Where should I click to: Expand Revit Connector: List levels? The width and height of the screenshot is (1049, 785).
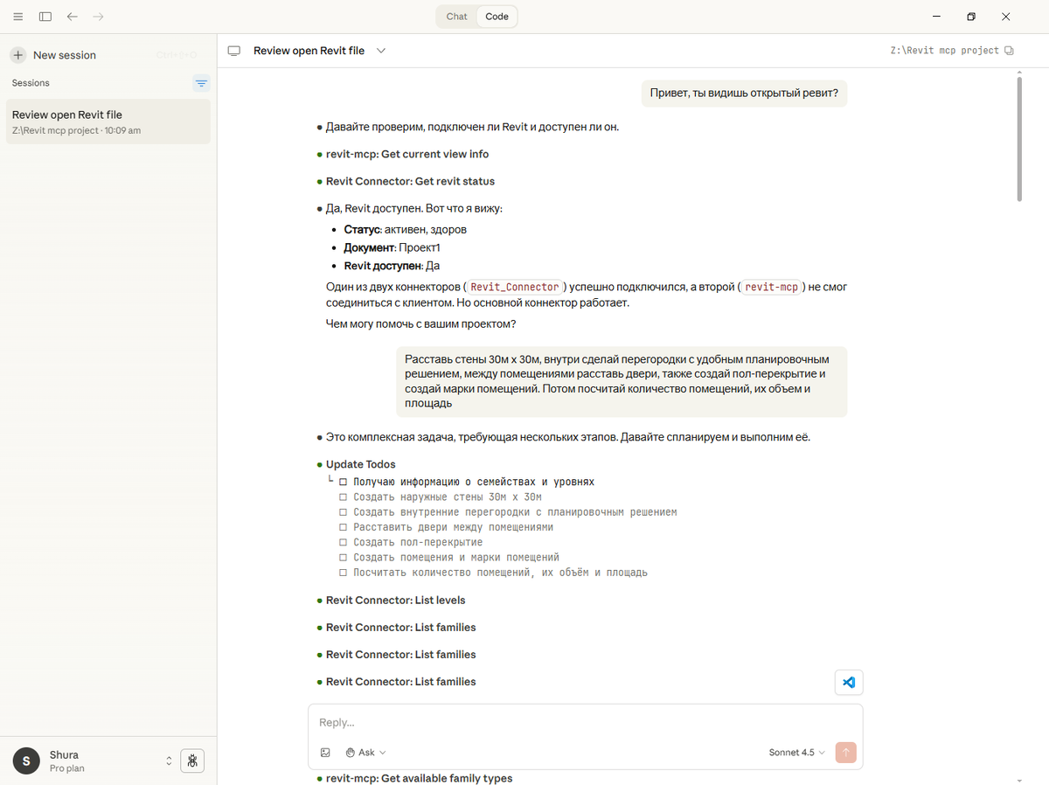396,600
